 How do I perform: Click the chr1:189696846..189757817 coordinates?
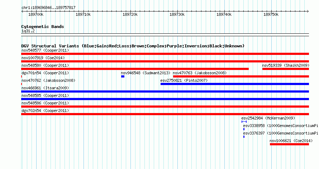[x=48, y=8]
